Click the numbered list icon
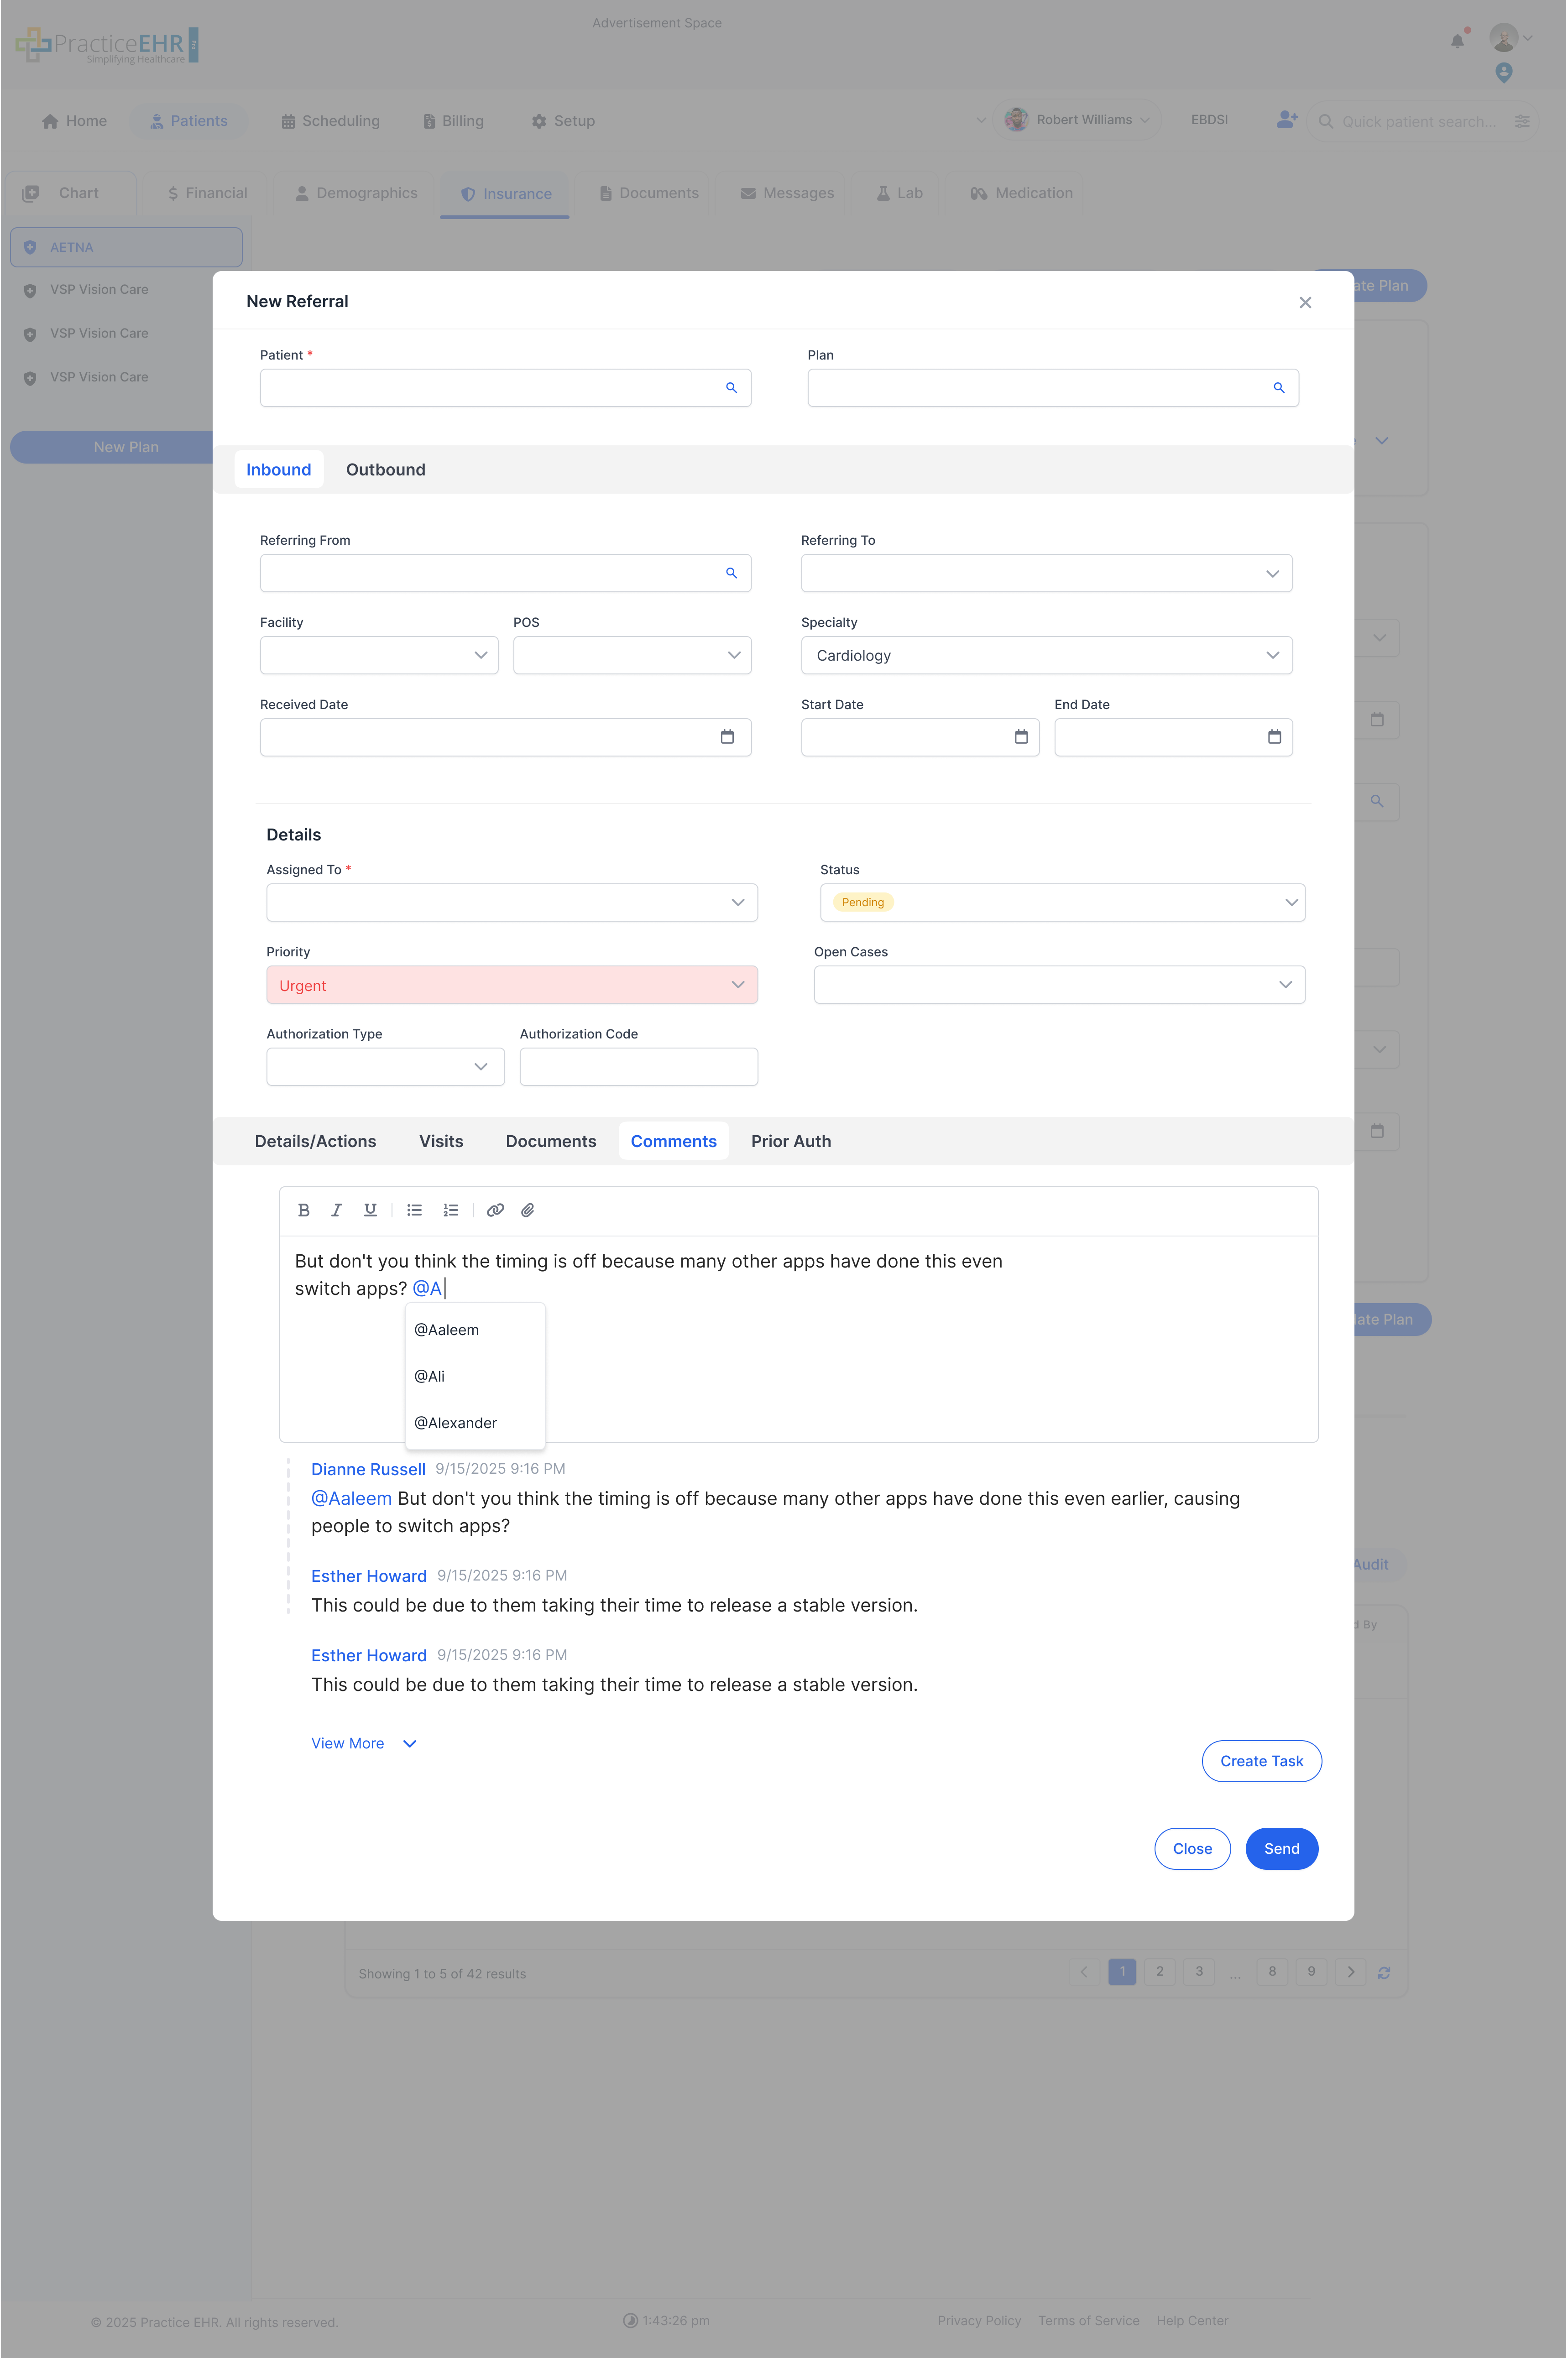The height and width of the screenshot is (2358, 1568). point(451,1210)
